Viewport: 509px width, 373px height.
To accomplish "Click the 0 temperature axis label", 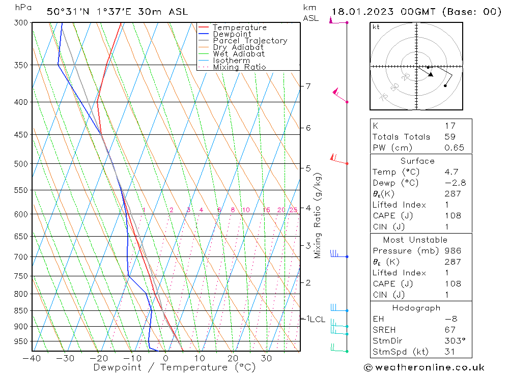I will pyautogui.click(x=166, y=358).
